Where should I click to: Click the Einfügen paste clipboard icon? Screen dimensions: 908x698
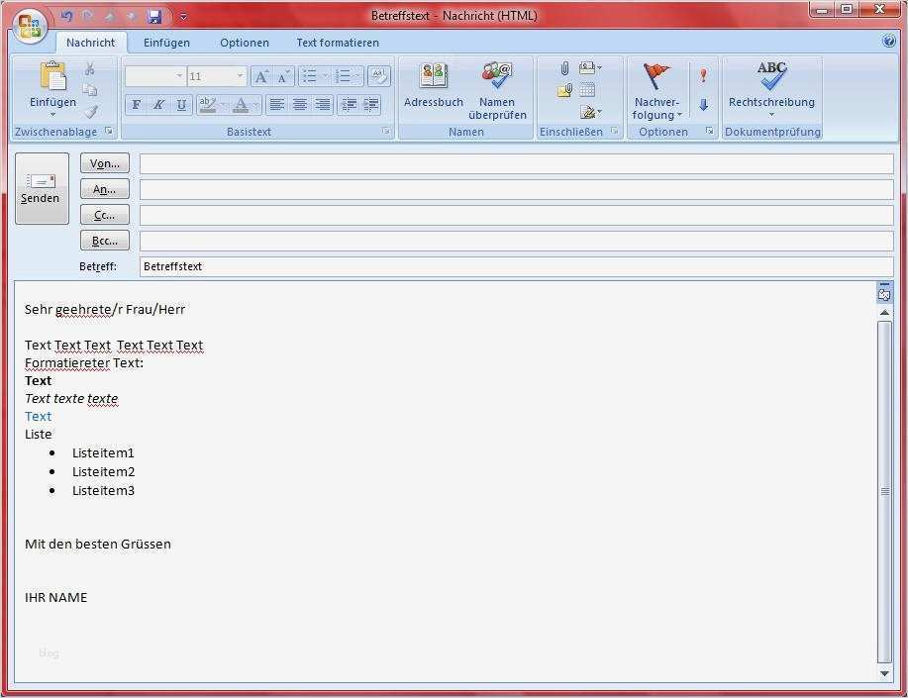coord(52,76)
